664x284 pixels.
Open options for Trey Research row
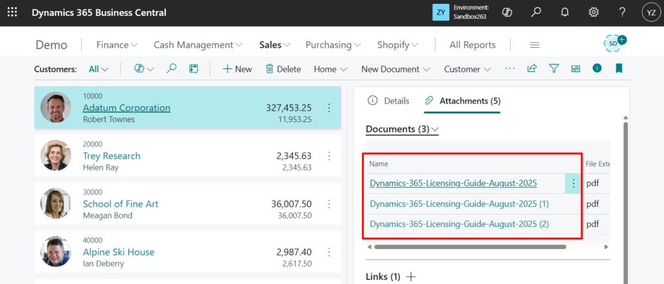pyautogui.click(x=329, y=156)
